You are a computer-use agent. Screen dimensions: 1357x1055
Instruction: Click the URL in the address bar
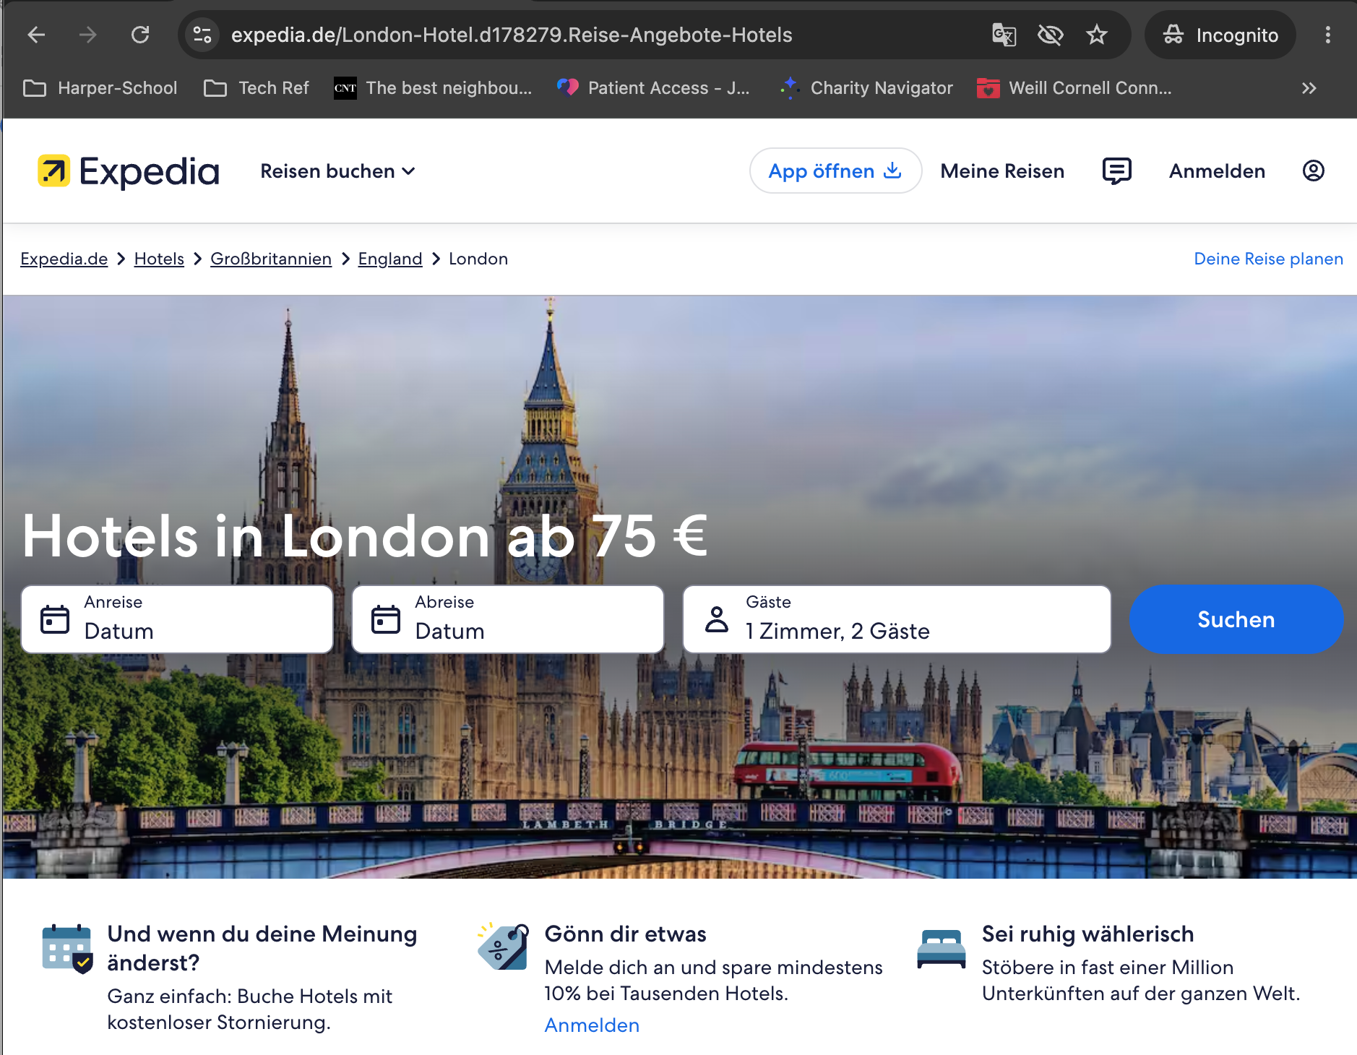(512, 35)
